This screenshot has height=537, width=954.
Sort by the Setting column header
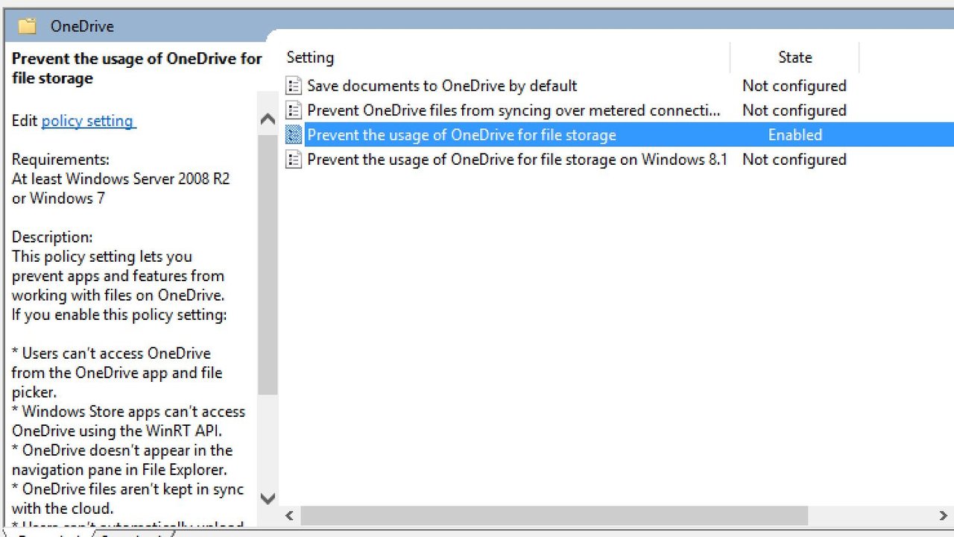coord(310,57)
